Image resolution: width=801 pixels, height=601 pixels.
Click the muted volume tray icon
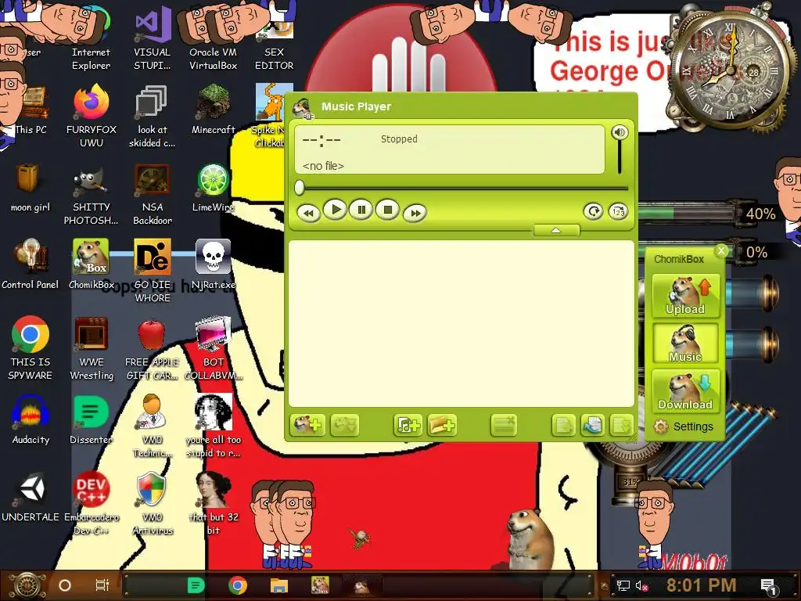pyautogui.click(x=641, y=585)
